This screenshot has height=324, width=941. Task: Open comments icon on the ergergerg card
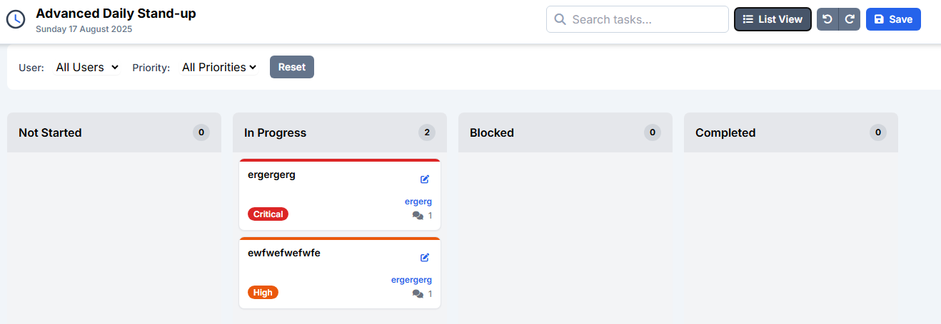point(418,216)
